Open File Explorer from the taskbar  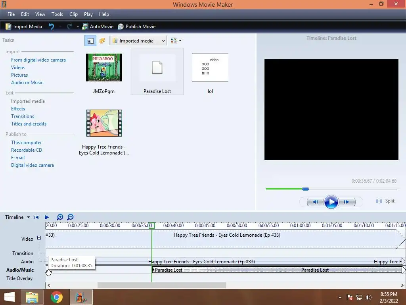32,297
